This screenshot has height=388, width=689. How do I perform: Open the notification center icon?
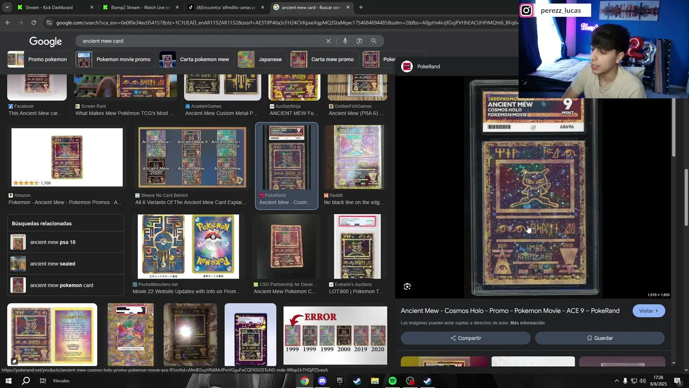678,381
